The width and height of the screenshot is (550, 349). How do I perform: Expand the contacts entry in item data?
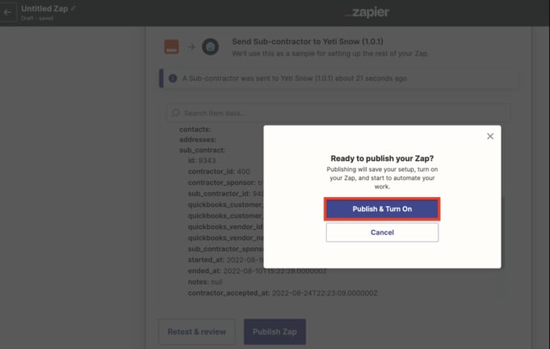195,129
